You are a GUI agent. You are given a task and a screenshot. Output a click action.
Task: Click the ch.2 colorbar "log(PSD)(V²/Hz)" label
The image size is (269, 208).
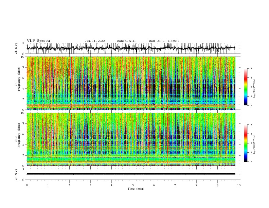254,145
